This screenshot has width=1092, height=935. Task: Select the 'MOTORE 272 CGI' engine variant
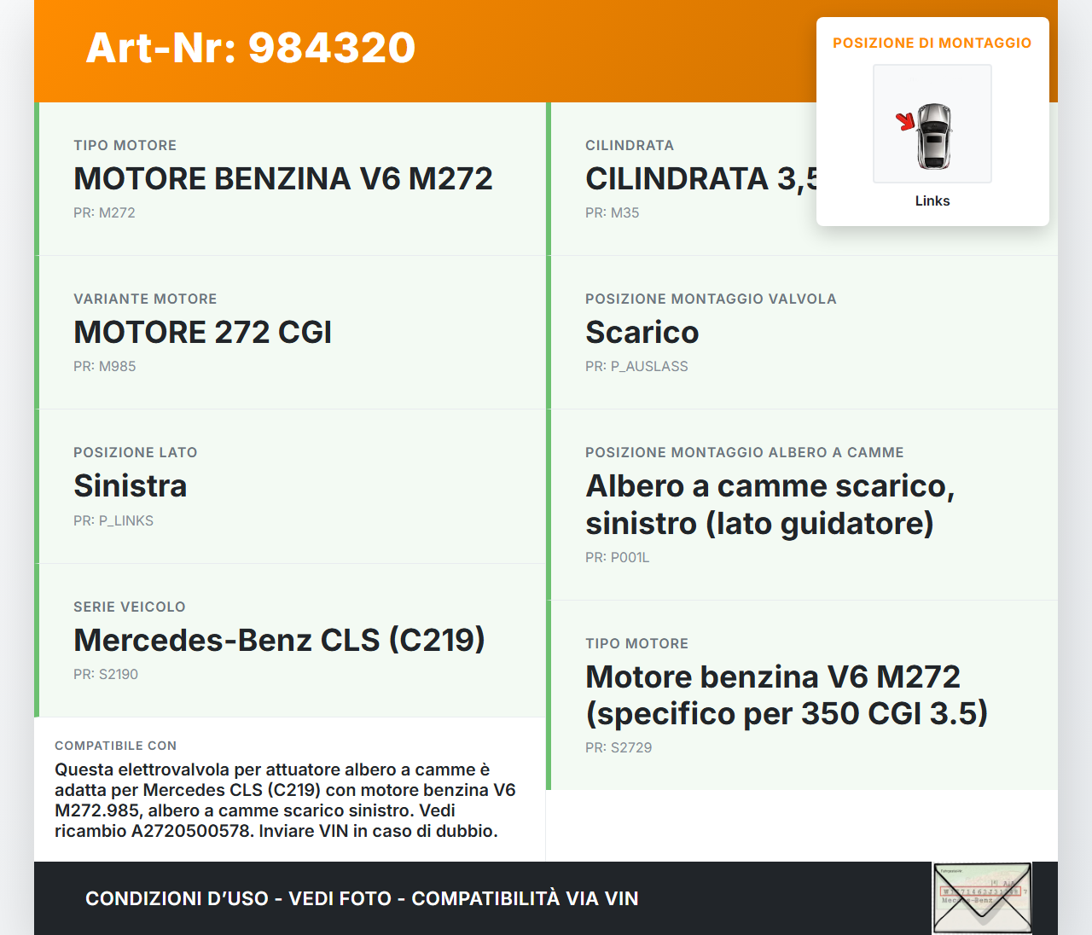[203, 333]
